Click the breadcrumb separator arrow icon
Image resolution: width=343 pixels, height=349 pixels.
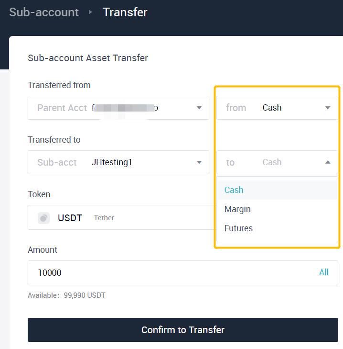tap(90, 12)
